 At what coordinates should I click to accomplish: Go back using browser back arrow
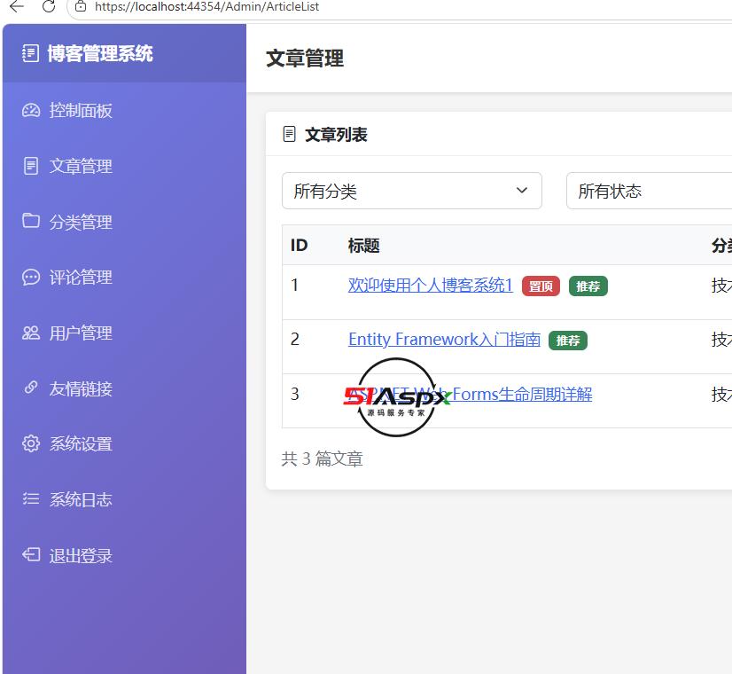point(17,6)
